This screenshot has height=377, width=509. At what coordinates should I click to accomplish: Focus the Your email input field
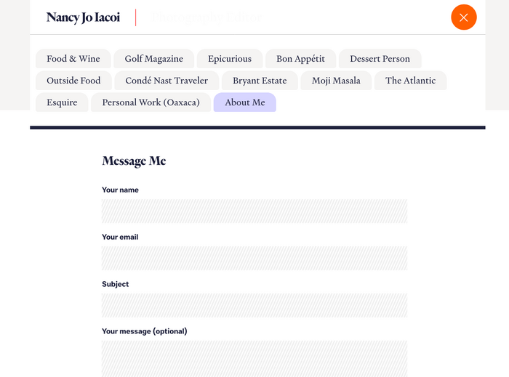[254, 259]
